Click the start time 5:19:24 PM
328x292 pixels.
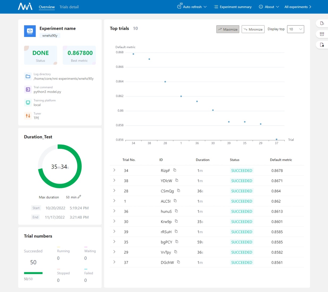[x=79, y=208]
